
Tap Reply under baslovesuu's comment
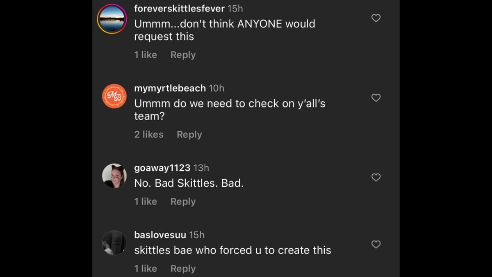(183, 268)
